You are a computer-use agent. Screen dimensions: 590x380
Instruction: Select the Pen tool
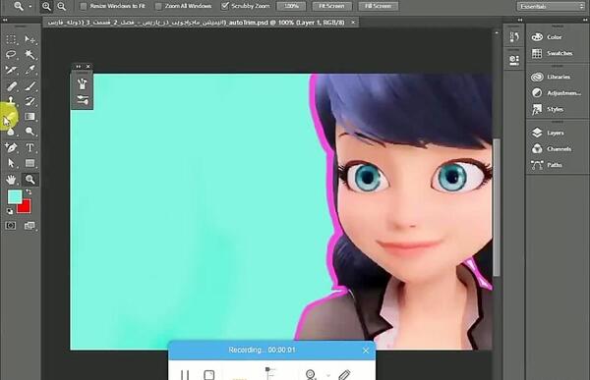[x=11, y=147]
